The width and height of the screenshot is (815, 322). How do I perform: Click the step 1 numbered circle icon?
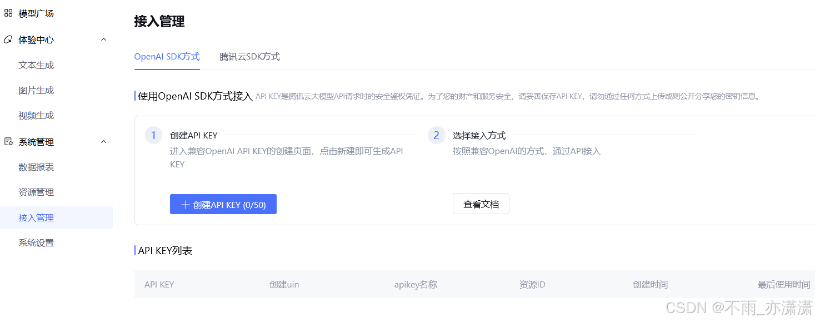coord(153,135)
